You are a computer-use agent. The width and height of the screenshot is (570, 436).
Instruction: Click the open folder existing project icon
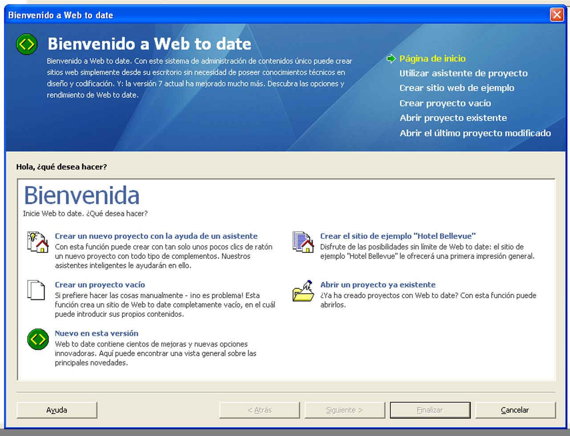303,291
